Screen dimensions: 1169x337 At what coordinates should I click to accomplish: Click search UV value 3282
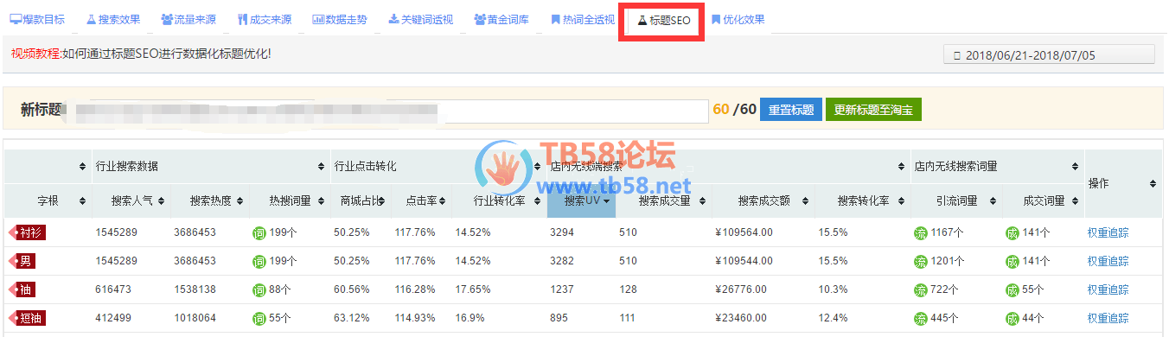[562, 261]
